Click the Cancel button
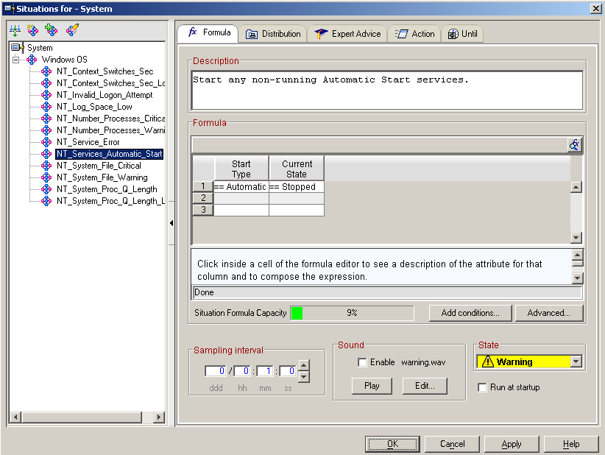Screen dimensions: 605x455 pos(452,444)
